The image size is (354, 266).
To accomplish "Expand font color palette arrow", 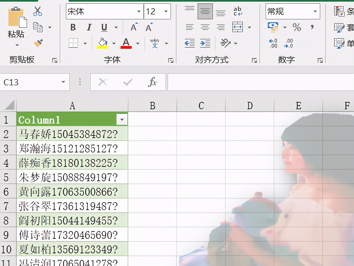I will [x=137, y=44].
